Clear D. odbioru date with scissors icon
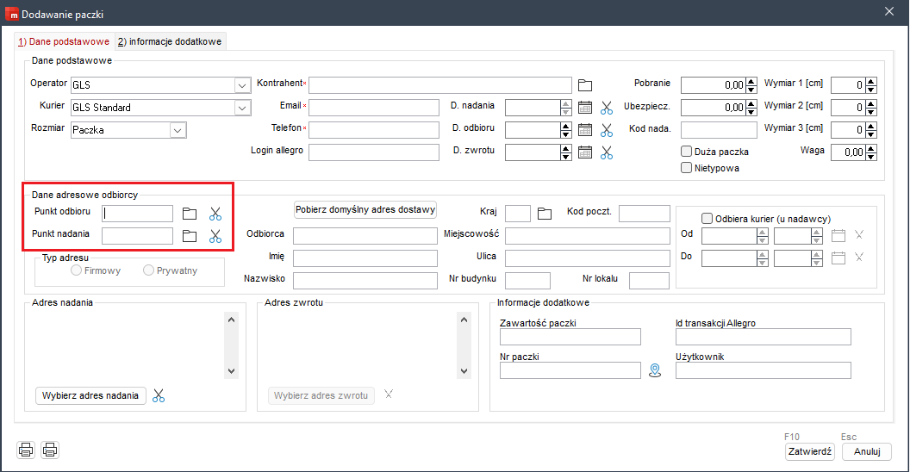The image size is (910, 472). (x=607, y=130)
